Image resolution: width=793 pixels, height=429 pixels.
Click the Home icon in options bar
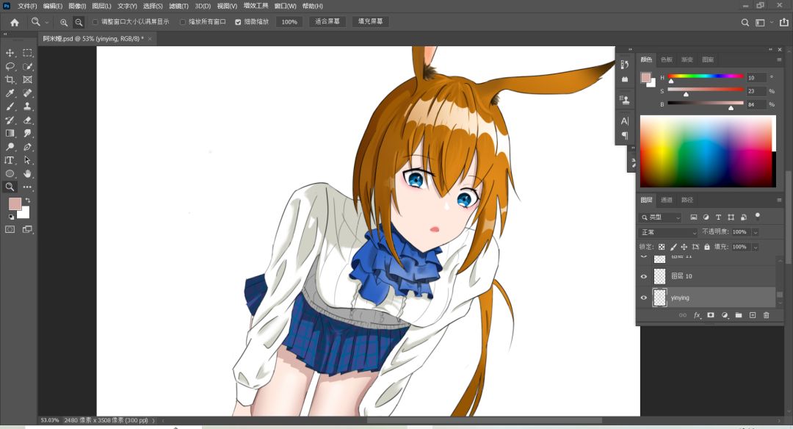click(15, 22)
